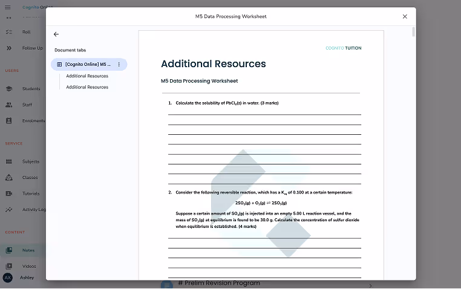The width and height of the screenshot is (461, 289).
Task: Click the Follow Up chevrons icon
Action: 9,48
